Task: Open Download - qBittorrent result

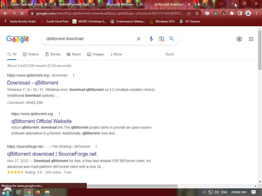Action: [32, 83]
